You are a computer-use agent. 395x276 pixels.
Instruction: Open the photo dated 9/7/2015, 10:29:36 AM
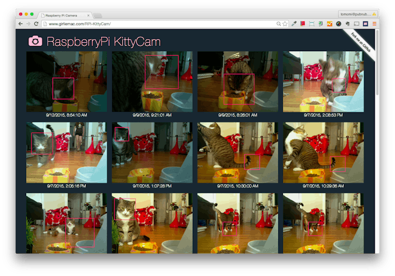pyautogui.click(x=323, y=153)
